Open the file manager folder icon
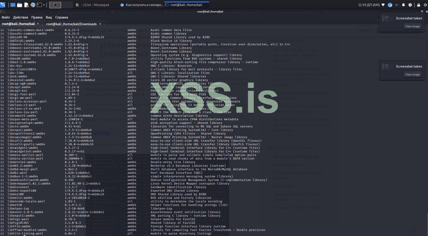Screen dimensions: 428x236 click(x=20, y=5)
